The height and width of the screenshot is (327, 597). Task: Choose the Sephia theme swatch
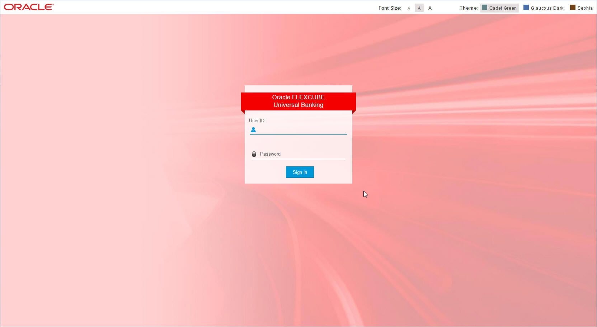(x=573, y=8)
